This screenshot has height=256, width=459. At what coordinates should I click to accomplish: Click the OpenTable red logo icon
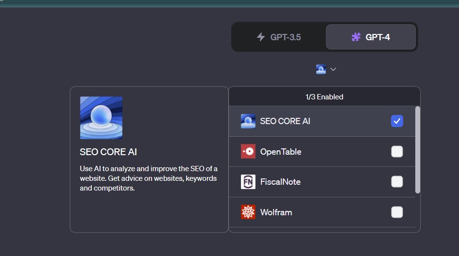click(x=248, y=151)
